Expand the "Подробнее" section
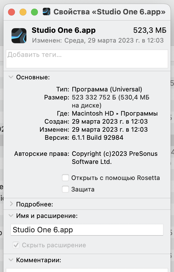Image resolution: width=174 pixels, height=272 pixels. [x=11, y=204]
